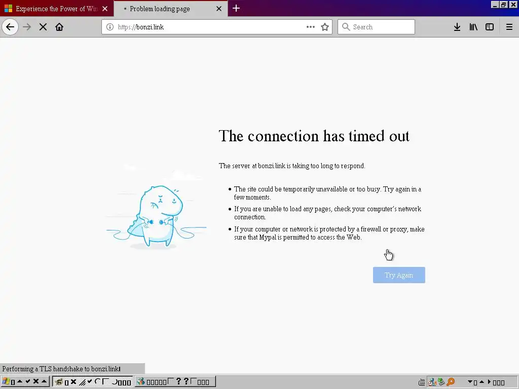Minimize the browser window
The width and height of the screenshot is (519, 389).
tap(495, 5)
